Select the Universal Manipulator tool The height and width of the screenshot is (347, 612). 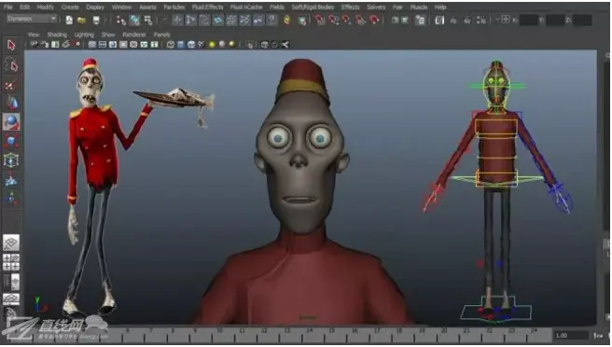coord(11,160)
